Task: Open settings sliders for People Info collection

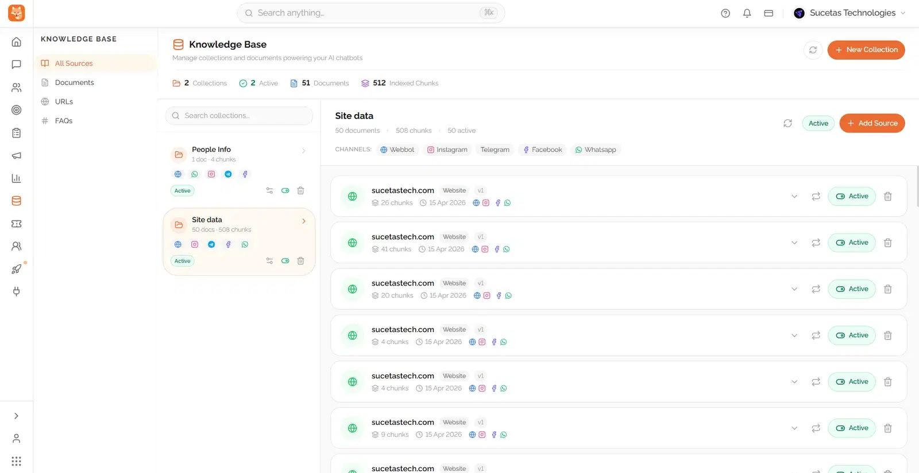Action: [x=269, y=190]
